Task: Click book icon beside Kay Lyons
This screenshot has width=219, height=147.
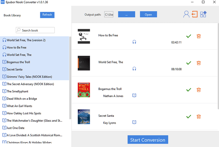Action: tap(134, 122)
